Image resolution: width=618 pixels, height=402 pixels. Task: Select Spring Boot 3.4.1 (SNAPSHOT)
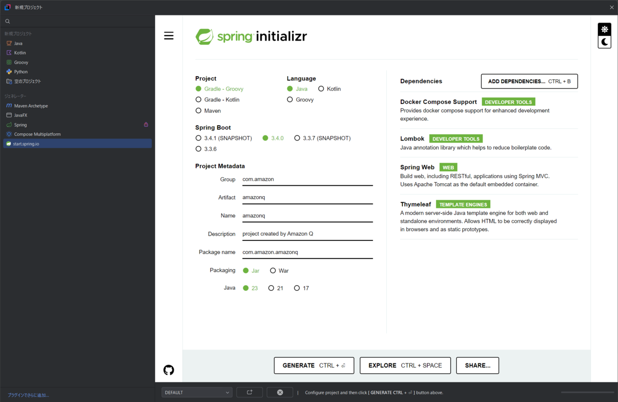pos(224,138)
